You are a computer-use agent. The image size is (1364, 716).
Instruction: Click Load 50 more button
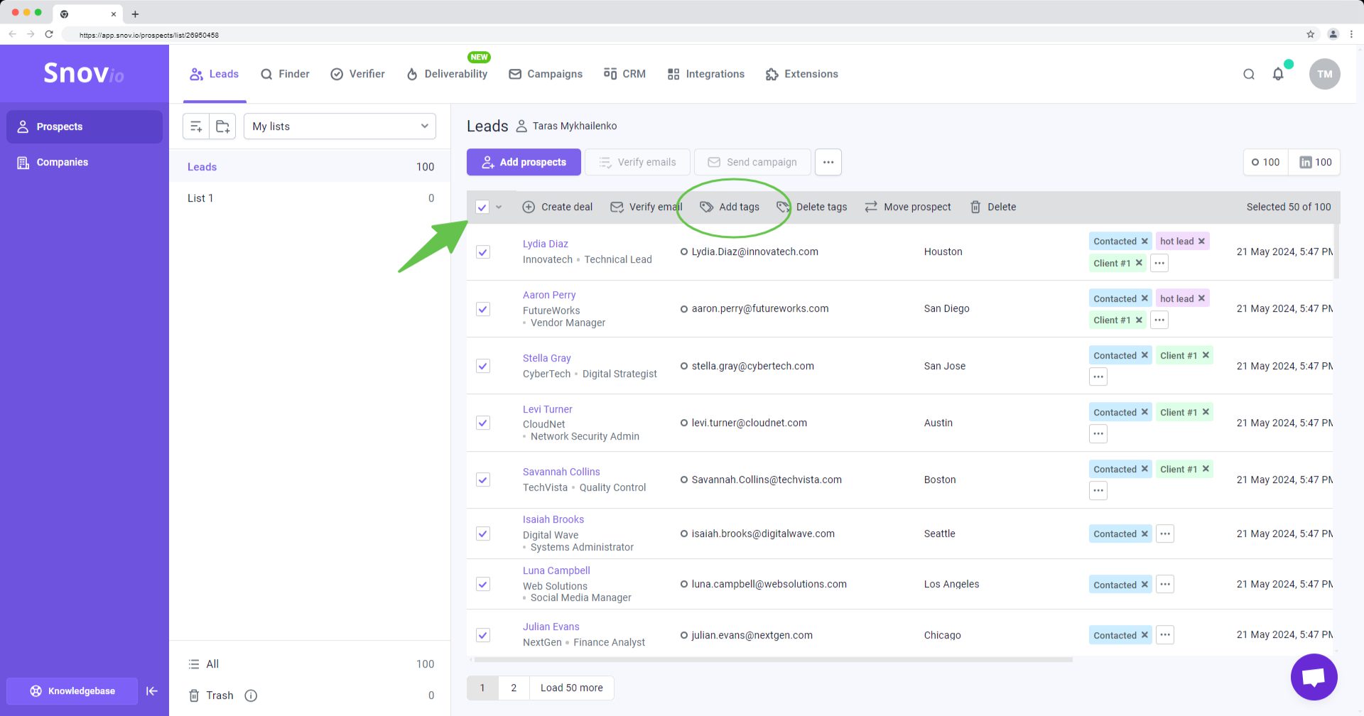(x=571, y=688)
